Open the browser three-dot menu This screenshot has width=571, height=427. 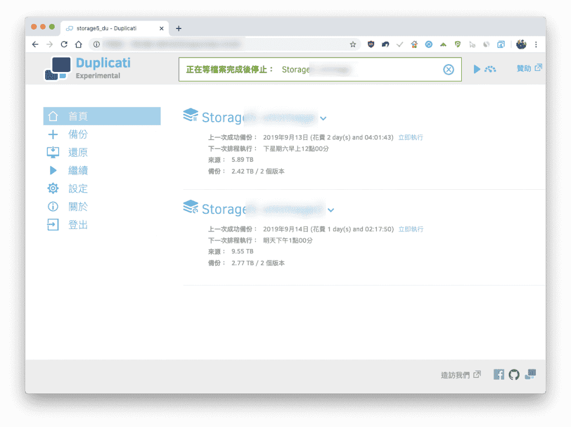click(536, 45)
